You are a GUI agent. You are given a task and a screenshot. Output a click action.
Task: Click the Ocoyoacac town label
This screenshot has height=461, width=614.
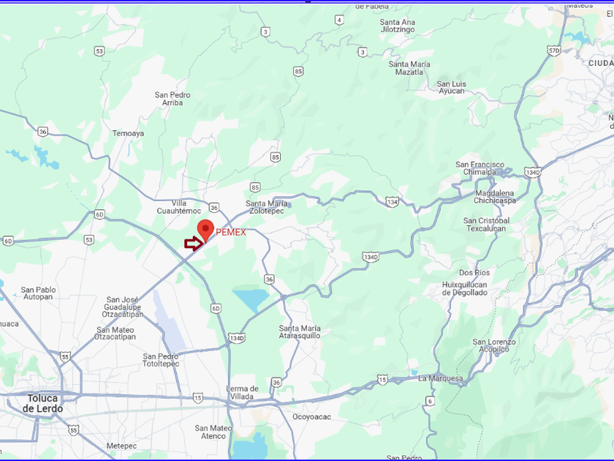(x=311, y=416)
